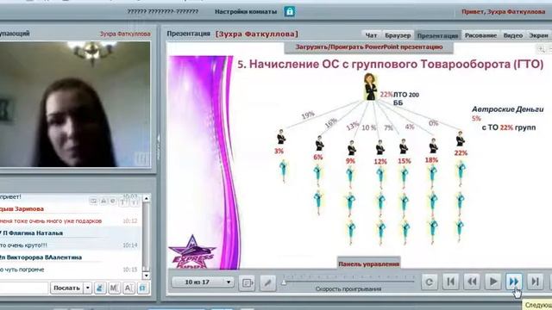Click the panel splitter handle between panels
Screen dimensions: 552x310
158,147
